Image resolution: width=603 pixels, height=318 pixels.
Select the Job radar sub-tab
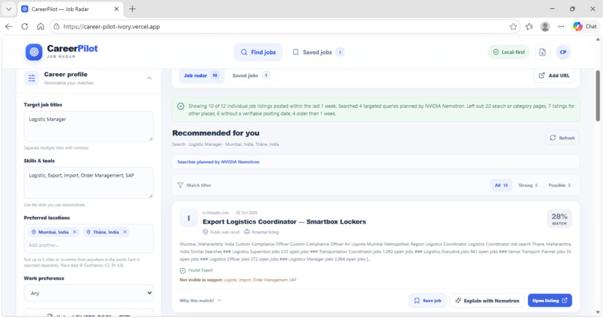click(x=201, y=76)
